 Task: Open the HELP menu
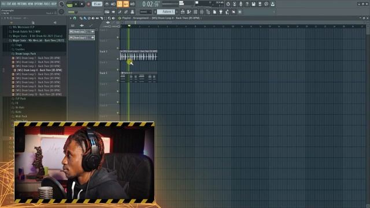click(54, 4)
